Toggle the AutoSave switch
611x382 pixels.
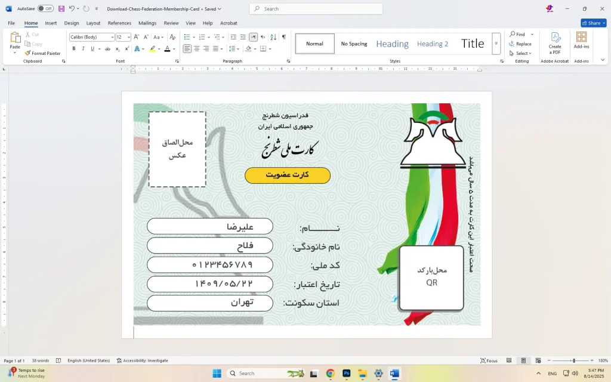(x=45, y=8)
